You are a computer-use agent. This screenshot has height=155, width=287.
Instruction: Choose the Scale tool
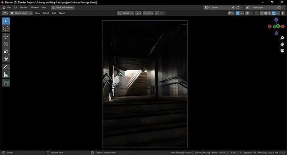pyautogui.click(x=6, y=52)
